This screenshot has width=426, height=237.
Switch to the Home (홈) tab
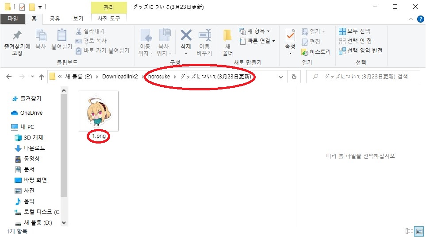pos(34,19)
